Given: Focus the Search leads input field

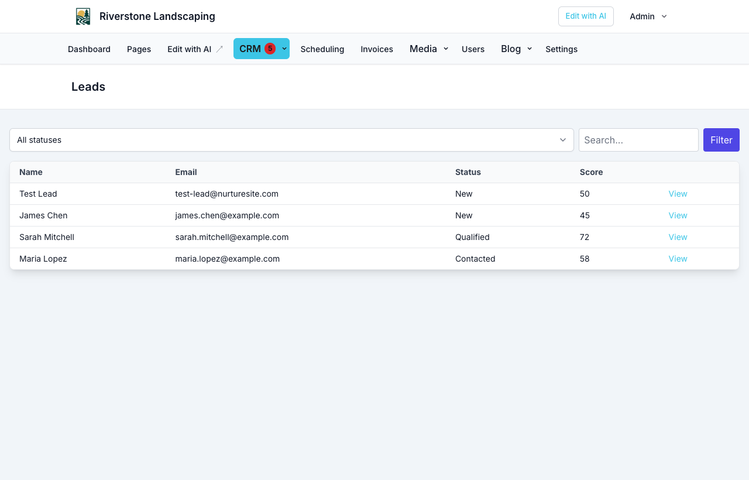Looking at the screenshot, I should pos(638,140).
